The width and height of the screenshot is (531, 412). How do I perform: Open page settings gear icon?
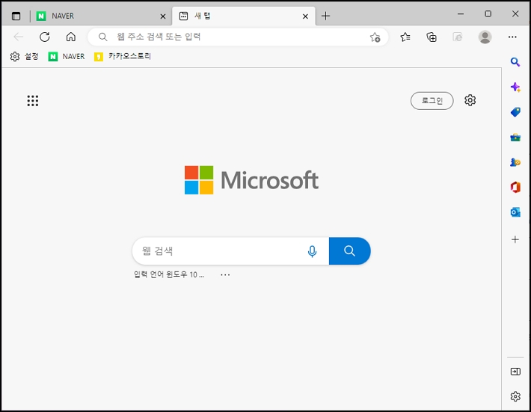coord(470,100)
